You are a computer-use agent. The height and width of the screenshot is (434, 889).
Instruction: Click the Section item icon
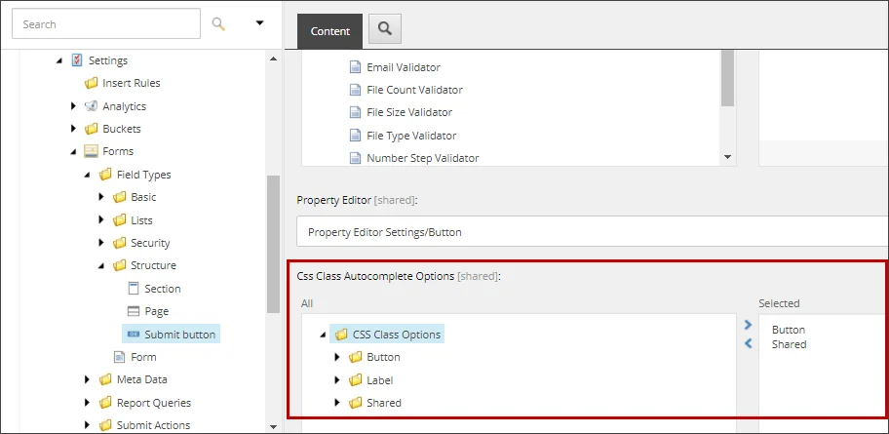tap(134, 289)
